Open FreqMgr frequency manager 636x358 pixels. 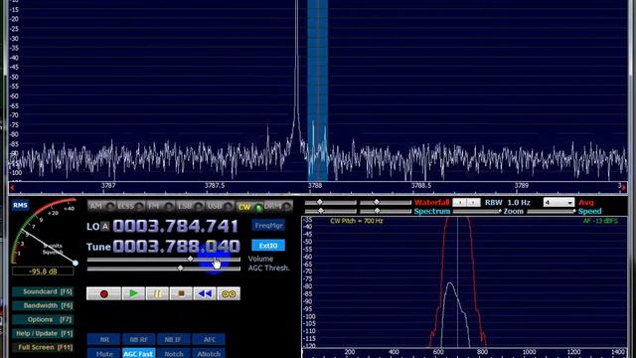tap(268, 226)
